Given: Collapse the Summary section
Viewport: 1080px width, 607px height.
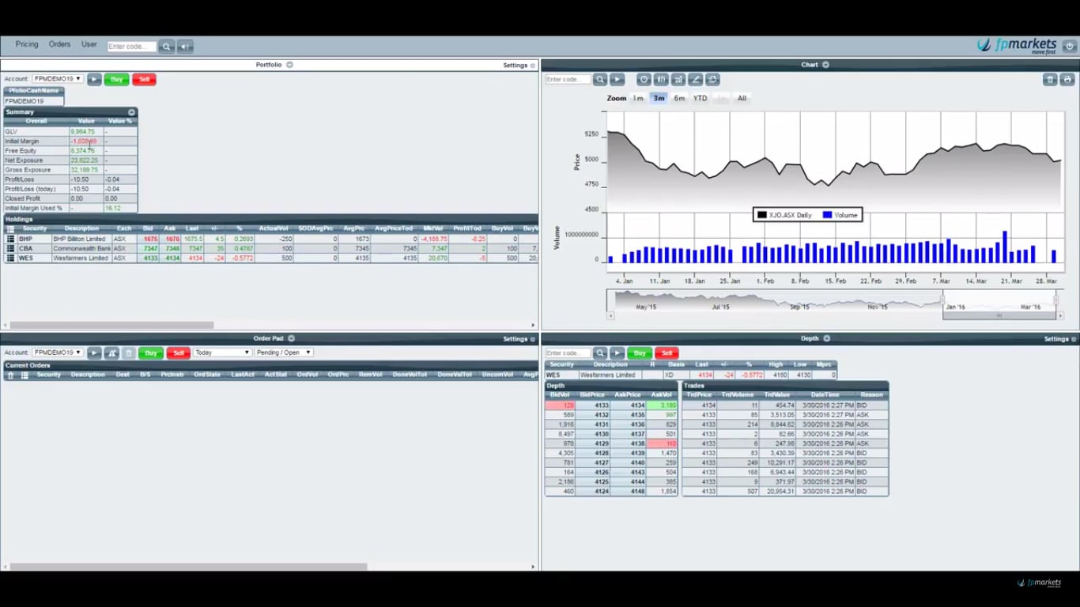Looking at the screenshot, I should (131, 112).
